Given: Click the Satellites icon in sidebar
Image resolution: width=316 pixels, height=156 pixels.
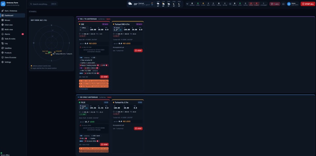Looking at the screenshot, I should pos(2,48).
